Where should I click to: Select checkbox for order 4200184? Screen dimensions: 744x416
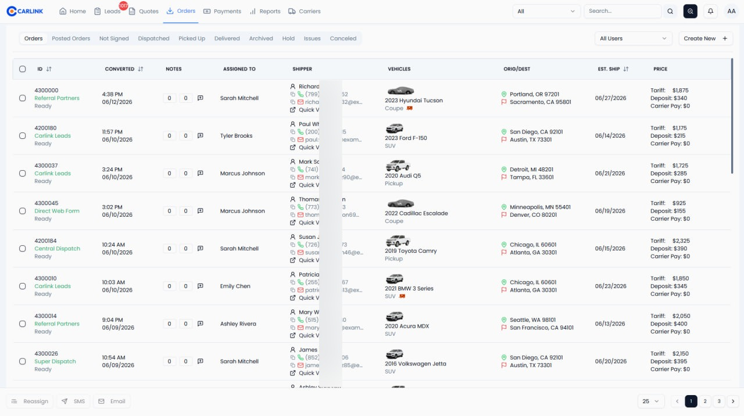click(x=23, y=249)
